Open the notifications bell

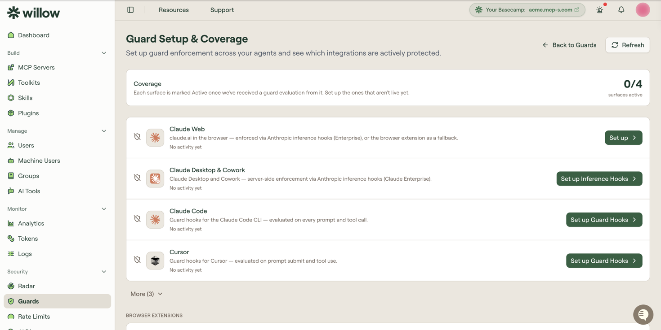(x=621, y=10)
